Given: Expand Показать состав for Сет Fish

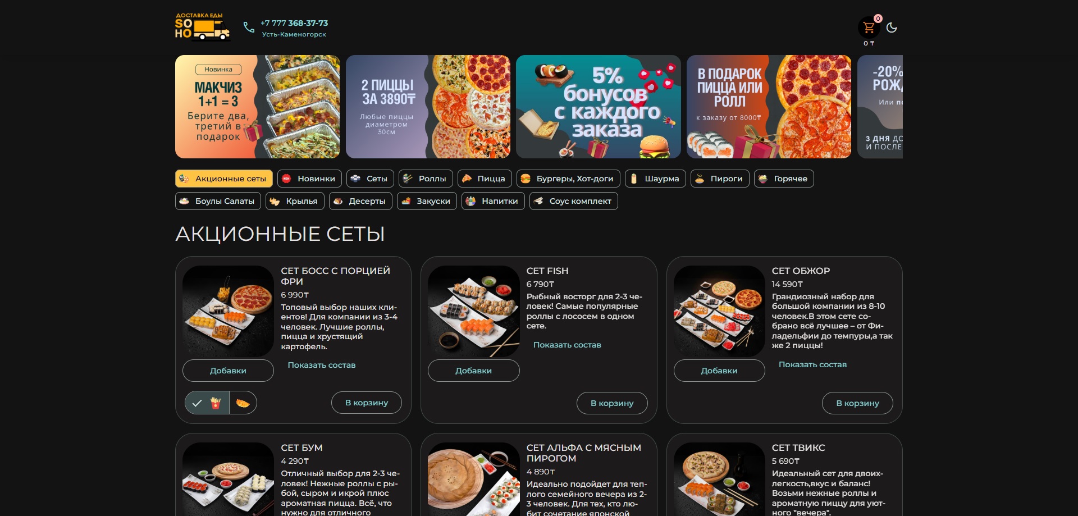Looking at the screenshot, I should [x=567, y=345].
